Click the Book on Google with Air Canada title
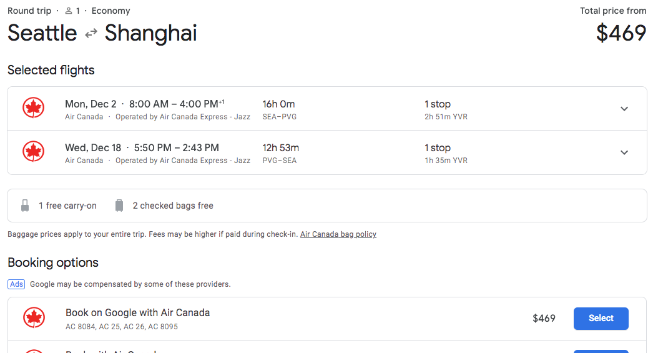Image resolution: width=653 pixels, height=353 pixels. pyautogui.click(x=137, y=313)
